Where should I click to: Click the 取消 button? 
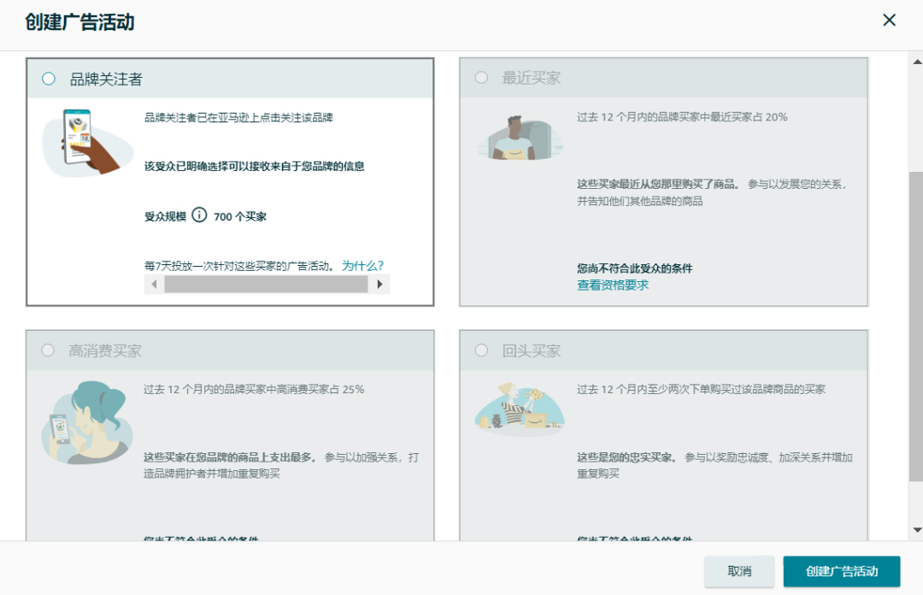[x=738, y=571]
